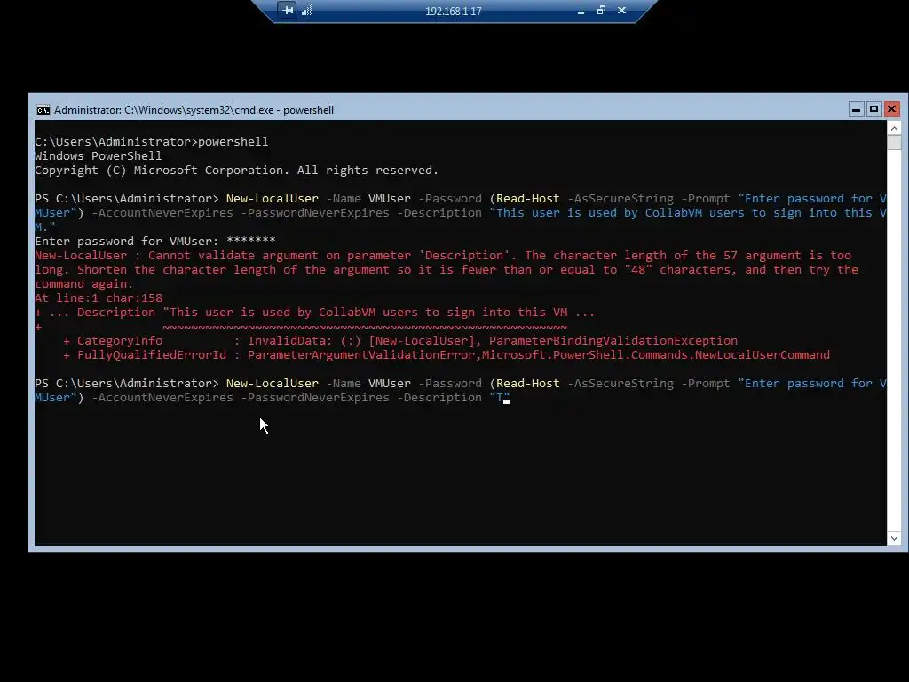Open the cmd window system menu icon

(43, 110)
